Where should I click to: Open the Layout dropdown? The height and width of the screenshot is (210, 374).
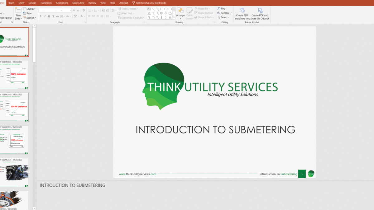pyautogui.click(x=29, y=9)
